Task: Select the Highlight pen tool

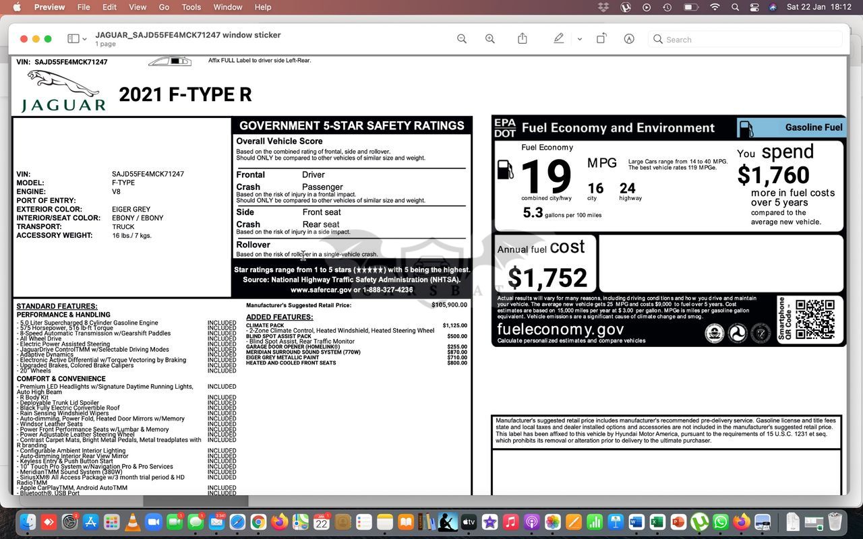Action: tap(559, 38)
